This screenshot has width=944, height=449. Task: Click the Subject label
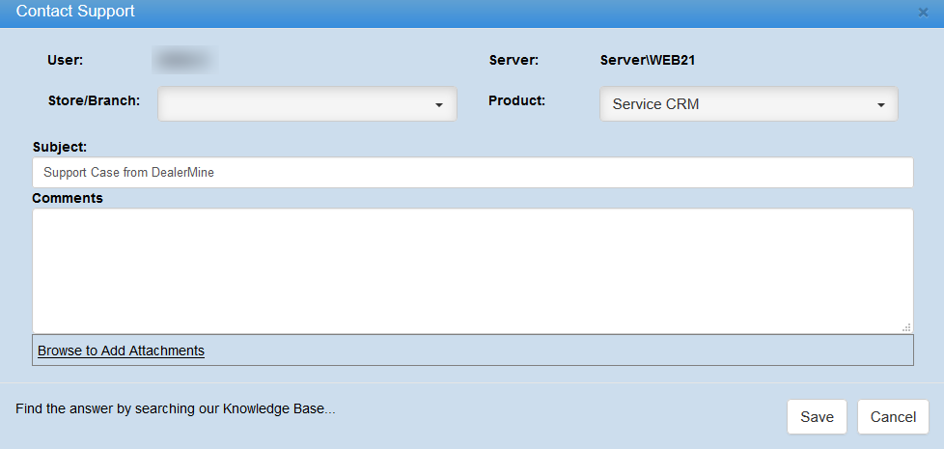pyautogui.click(x=59, y=147)
